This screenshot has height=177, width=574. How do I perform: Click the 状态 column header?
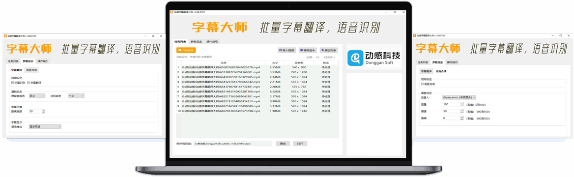coord(325,62)
